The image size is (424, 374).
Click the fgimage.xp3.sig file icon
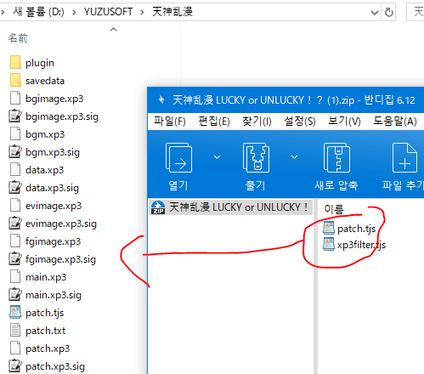coord(15,258)
